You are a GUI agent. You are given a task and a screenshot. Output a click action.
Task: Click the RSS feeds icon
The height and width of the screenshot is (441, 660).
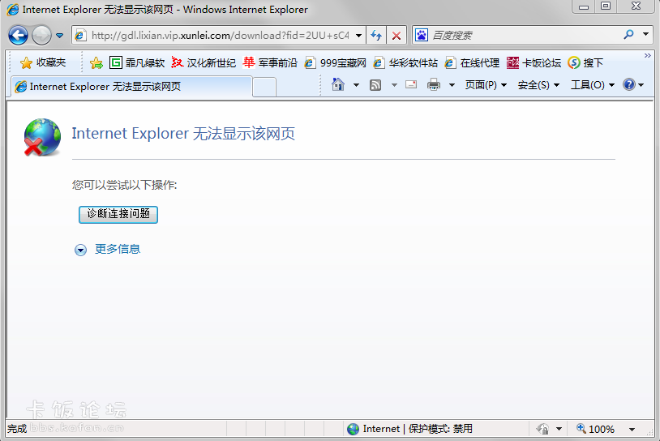375,85
